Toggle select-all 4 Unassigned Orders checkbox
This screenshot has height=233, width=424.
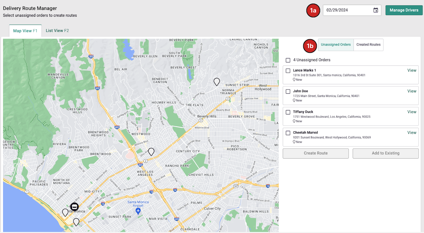(288, 60)
